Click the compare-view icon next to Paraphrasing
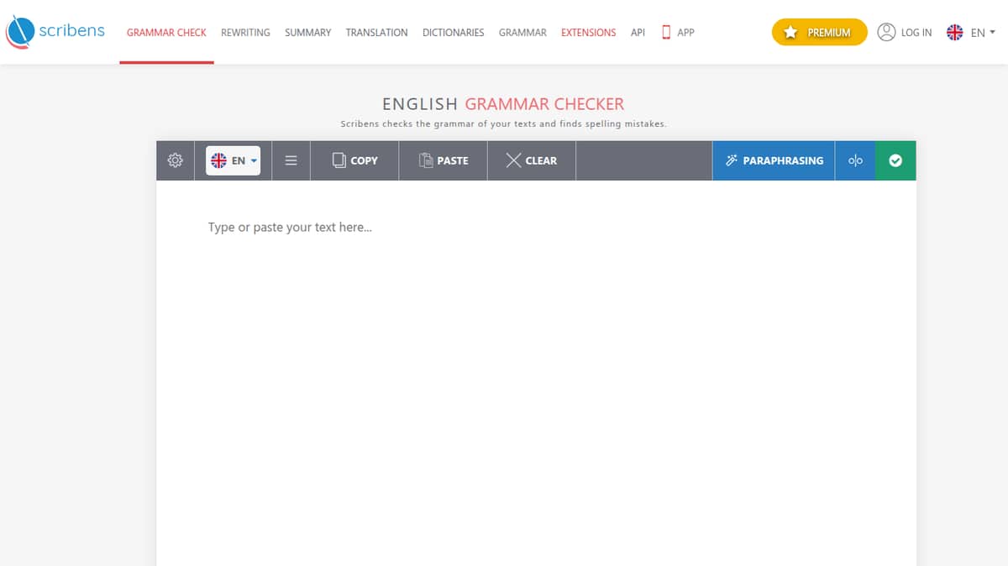This screenshot has height=566, width=1008. pyautogui.click(x=855, y=160)
